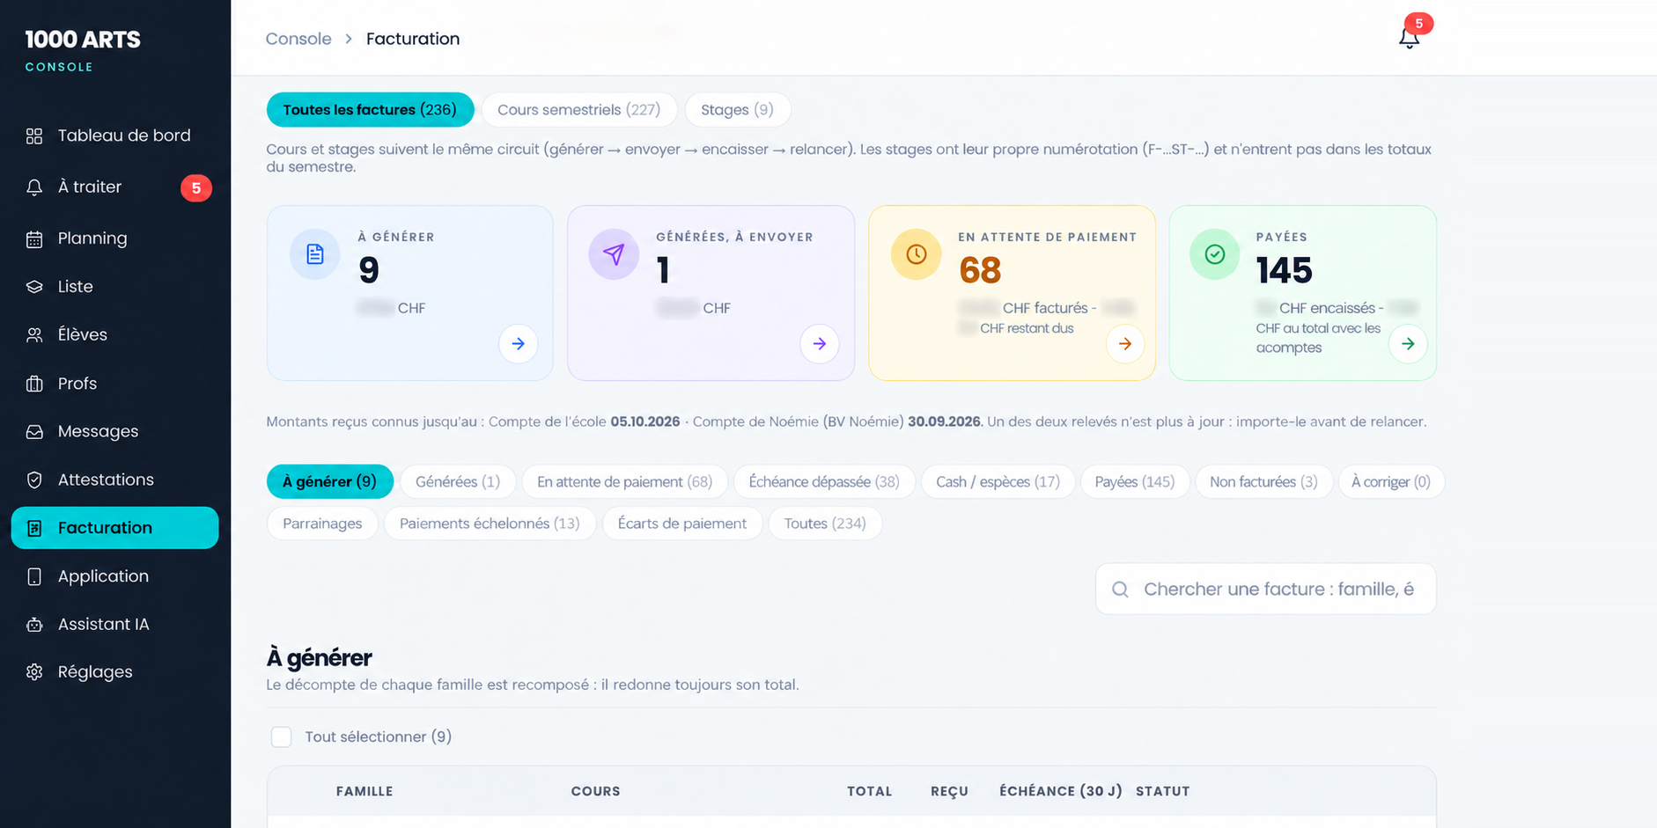1657x828 pixels.
Task: Click the Liste layers icon
Action: [34, 287]
